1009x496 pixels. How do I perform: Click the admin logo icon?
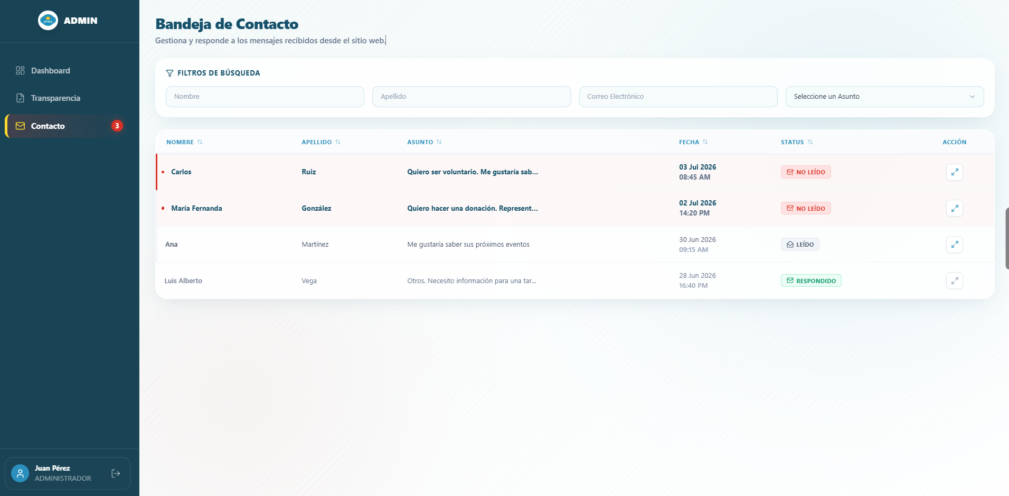pyautogui.click(x=48, y=21)
